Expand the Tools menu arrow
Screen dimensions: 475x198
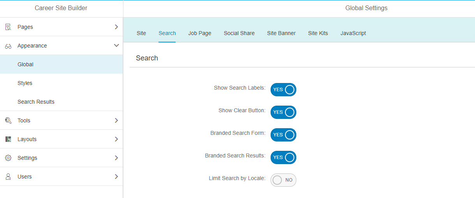tap(116, 120)
